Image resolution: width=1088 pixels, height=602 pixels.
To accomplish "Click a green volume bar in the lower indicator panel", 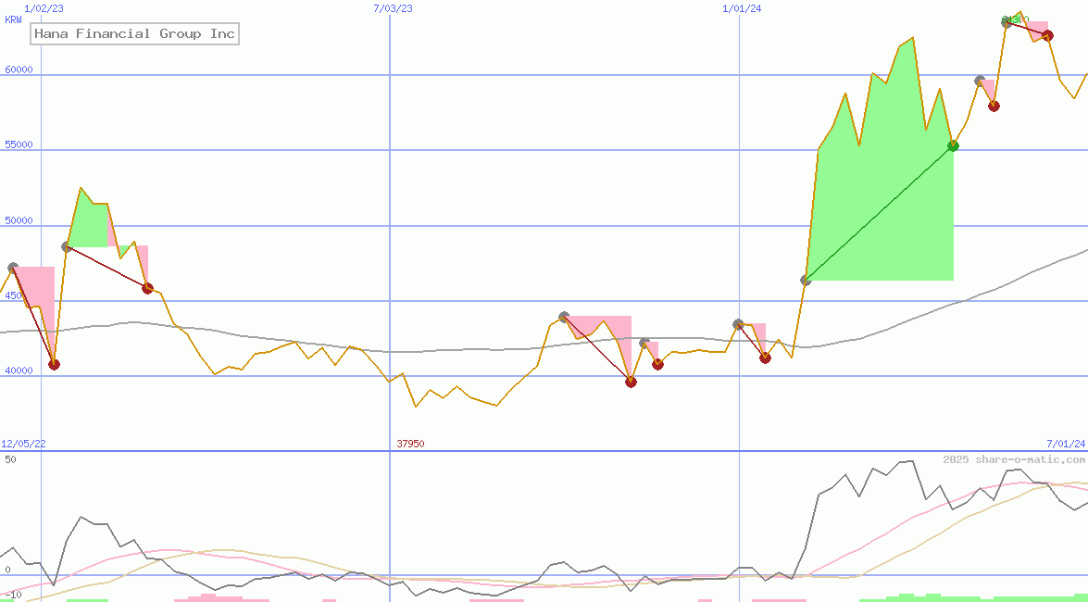I will (x=903, y=596).
